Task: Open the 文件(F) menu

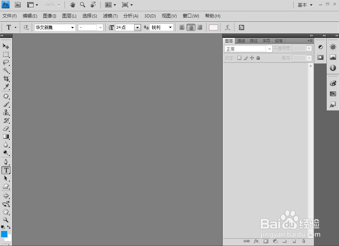Action: point(10,16)
